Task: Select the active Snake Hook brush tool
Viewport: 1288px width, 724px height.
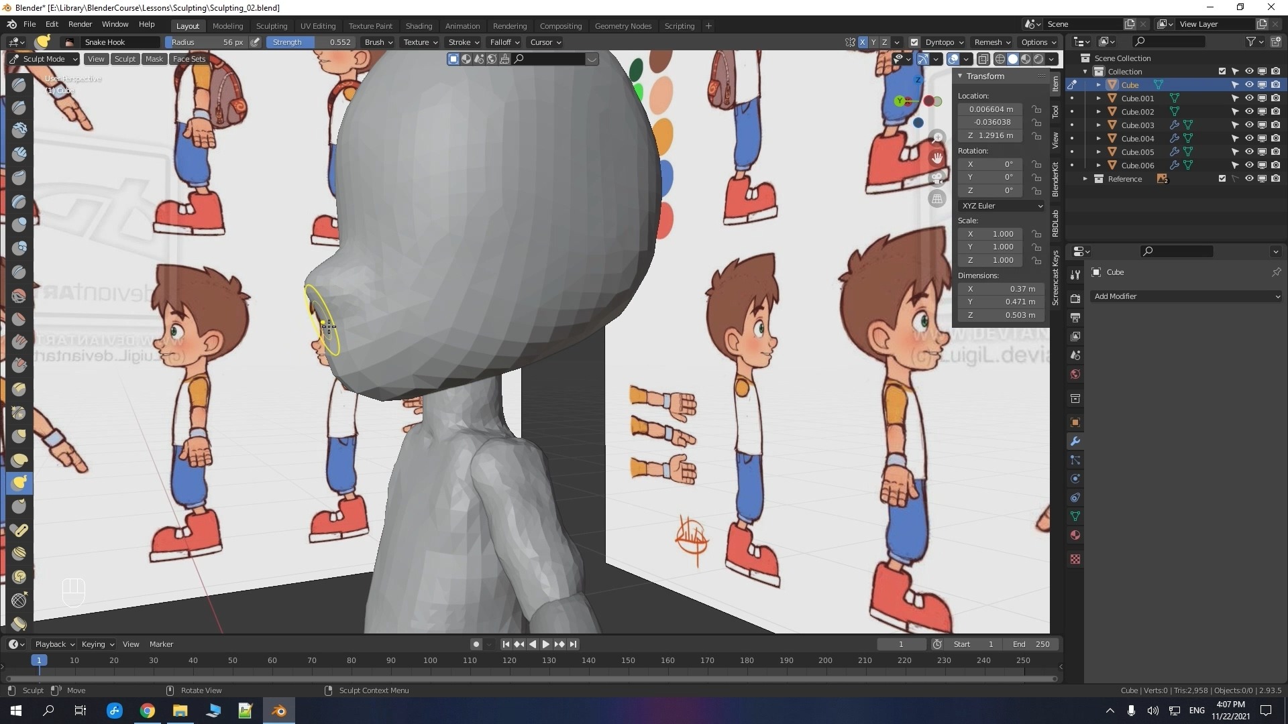Action: (19, 483)
